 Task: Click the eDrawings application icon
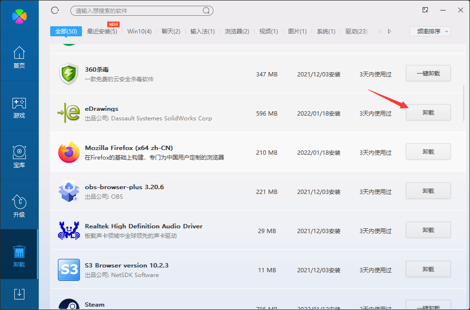click(68, 113)
